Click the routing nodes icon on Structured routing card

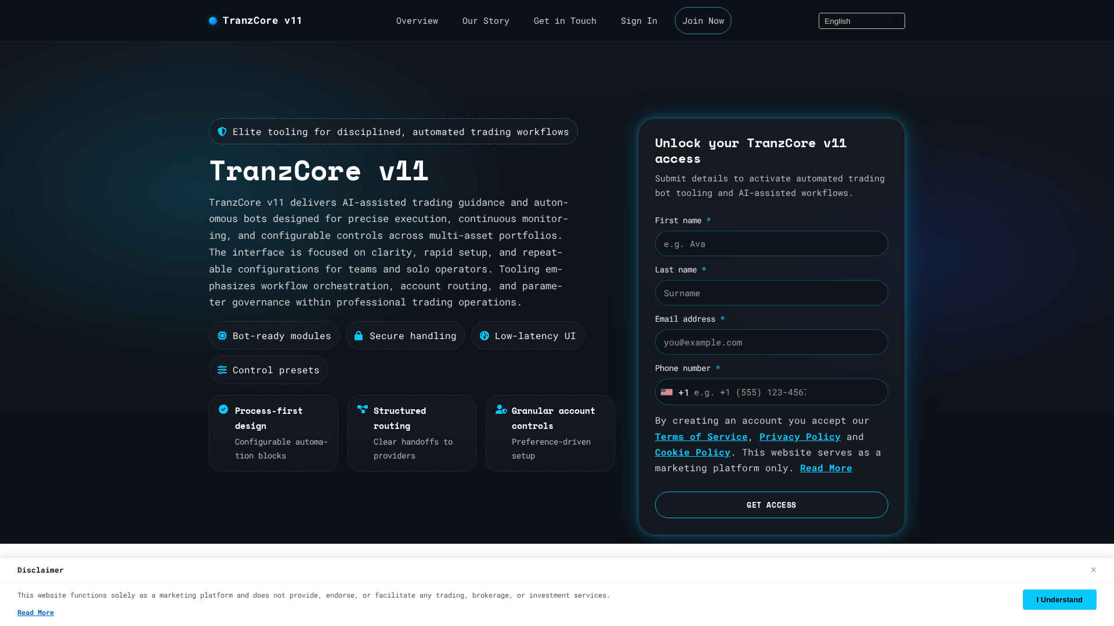click(363, 409)
